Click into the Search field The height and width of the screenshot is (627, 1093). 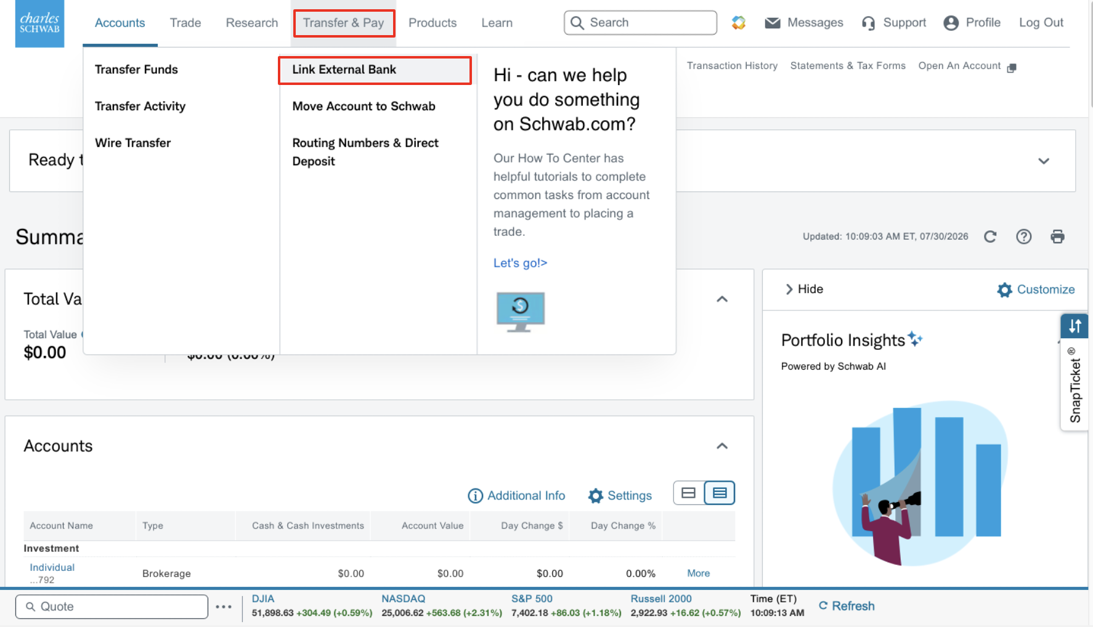pos(641,23)
